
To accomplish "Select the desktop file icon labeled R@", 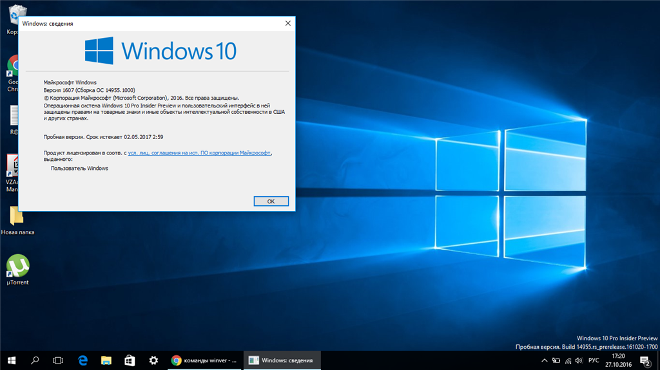I will click(14, 120).
